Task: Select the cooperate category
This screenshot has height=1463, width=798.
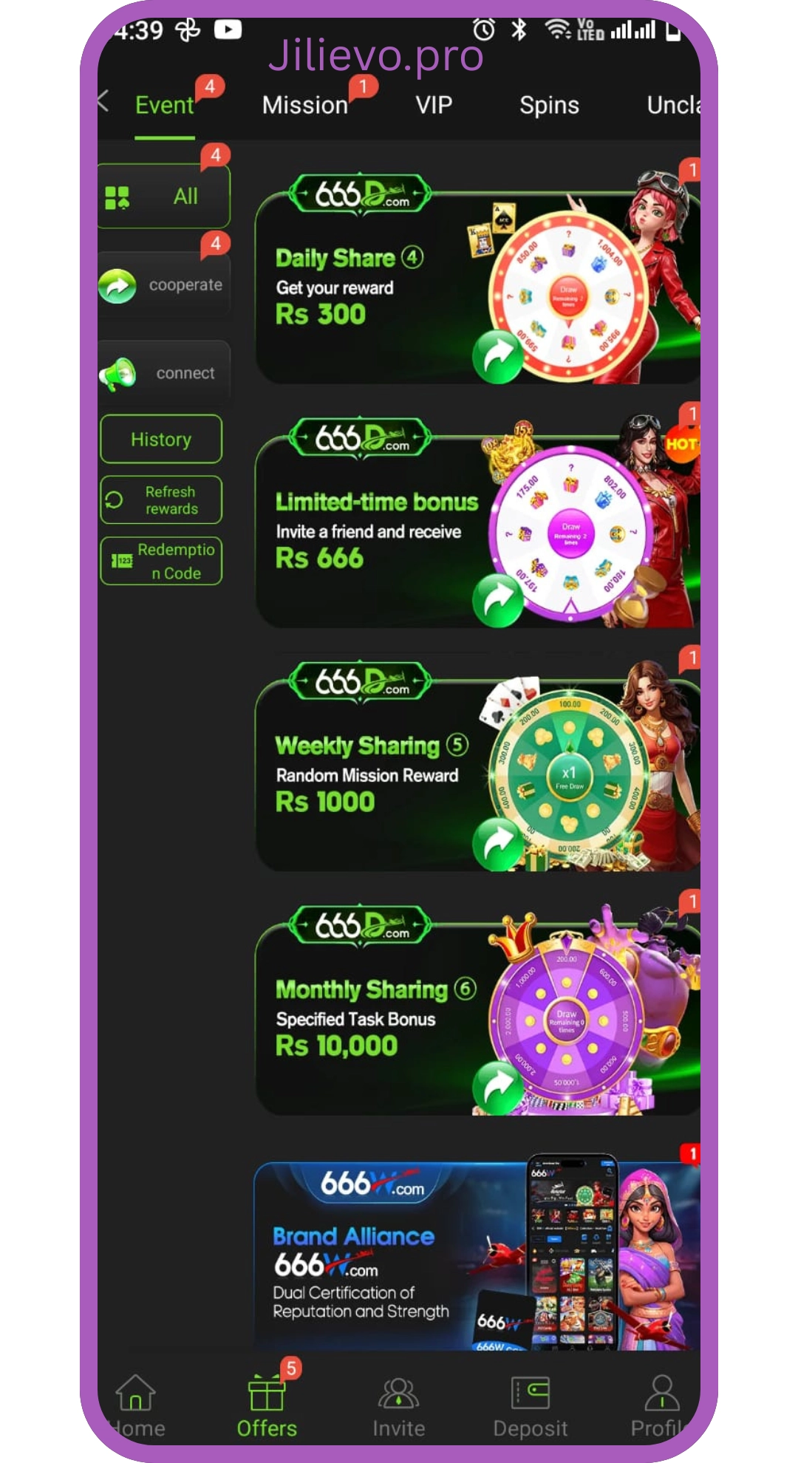Action: [x=164, y=285]
